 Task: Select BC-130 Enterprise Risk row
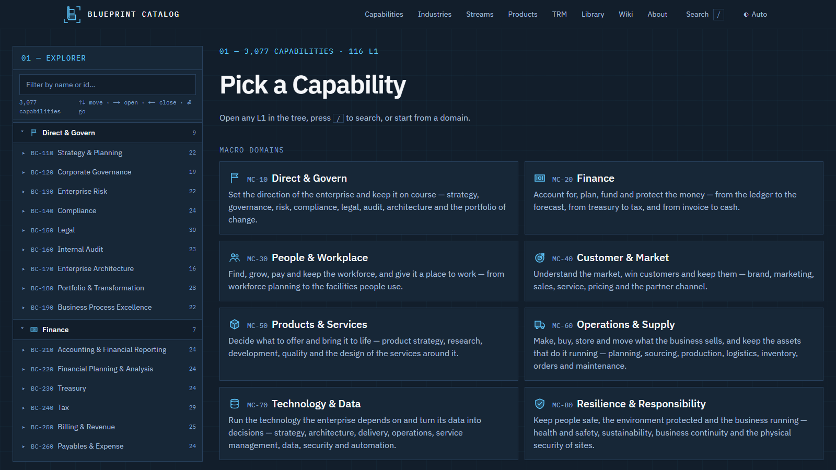[x=108, y=192]
